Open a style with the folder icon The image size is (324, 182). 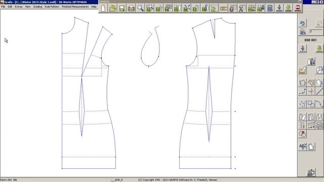pyautogui.click(x=112, y=8)
